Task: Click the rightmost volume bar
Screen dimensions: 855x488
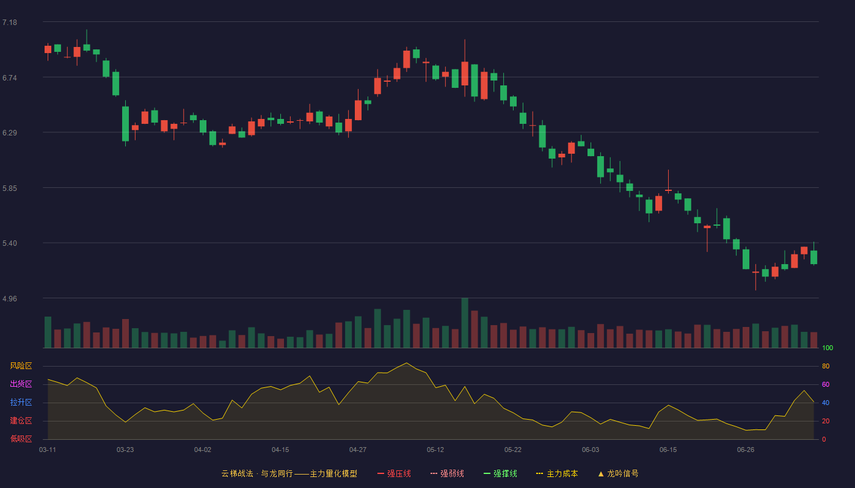Action: pos(813,340)
